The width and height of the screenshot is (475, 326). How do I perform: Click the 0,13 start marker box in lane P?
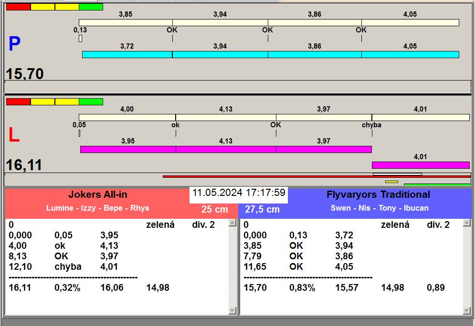(x=80, y=39)
